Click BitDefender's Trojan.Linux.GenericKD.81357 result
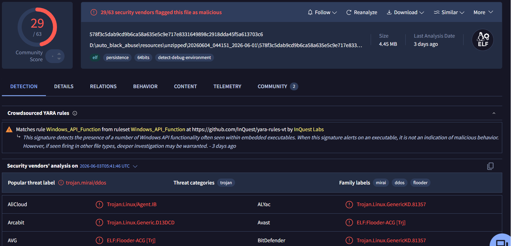 (391, 240)
